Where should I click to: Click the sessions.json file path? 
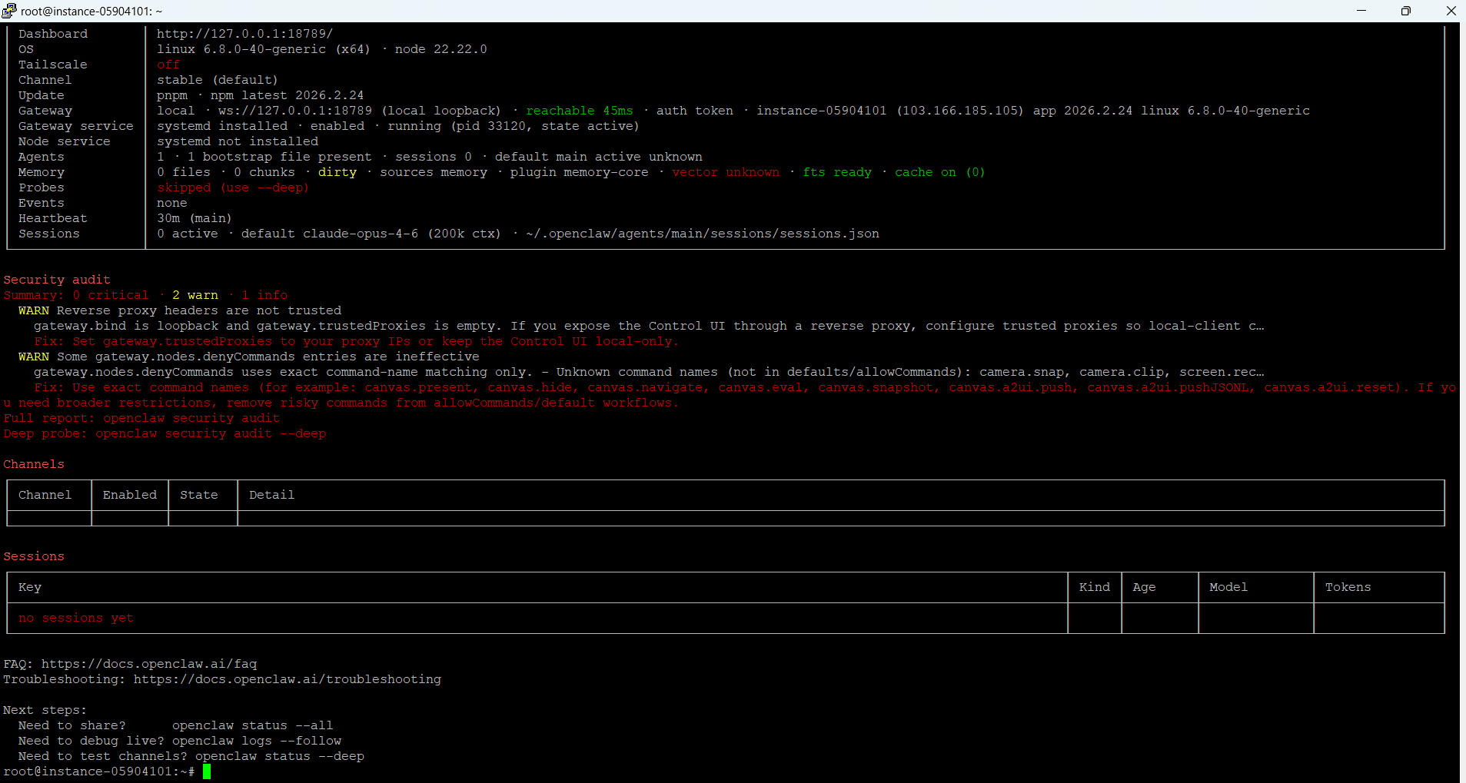pyautogui.click(x=702, y=234)
